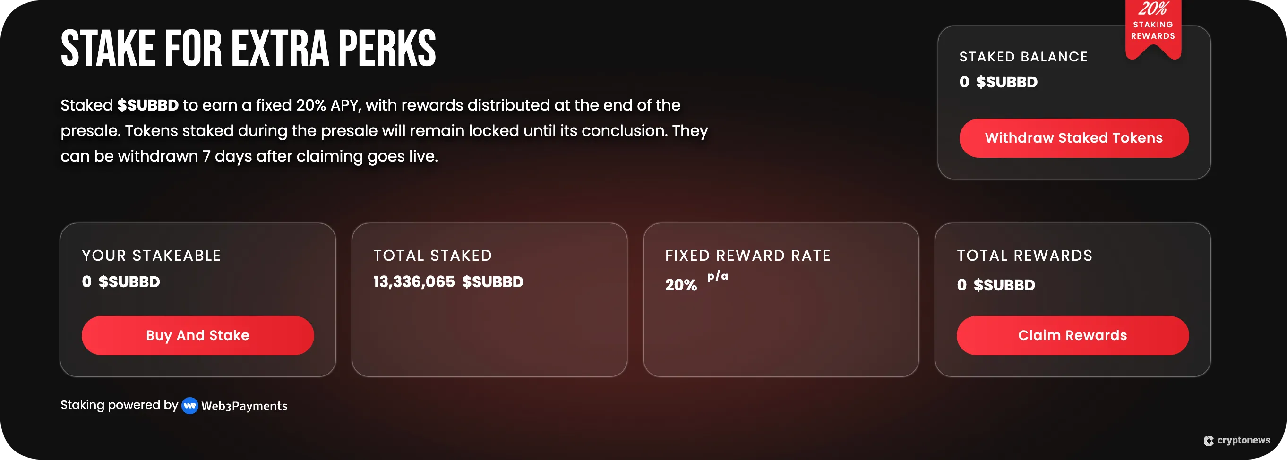This screenshot has height=460, width=1287.
Task: Click the 20% p/a reward rate value
Action: point(695,283)
